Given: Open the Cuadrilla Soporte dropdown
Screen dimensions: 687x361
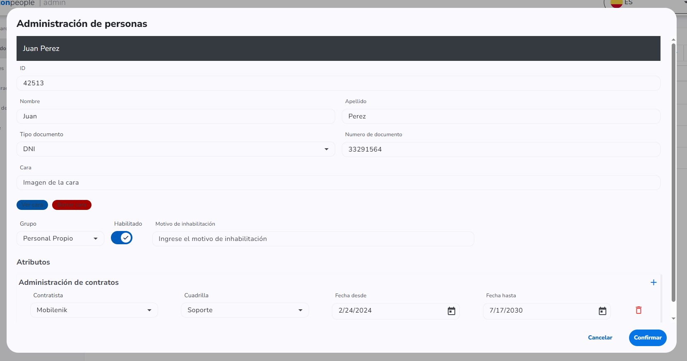Looking at the screenshot, I should click(x=245, y=310).
